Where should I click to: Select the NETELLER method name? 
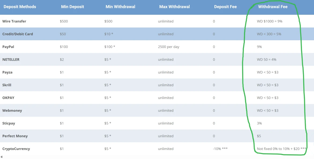11,60
